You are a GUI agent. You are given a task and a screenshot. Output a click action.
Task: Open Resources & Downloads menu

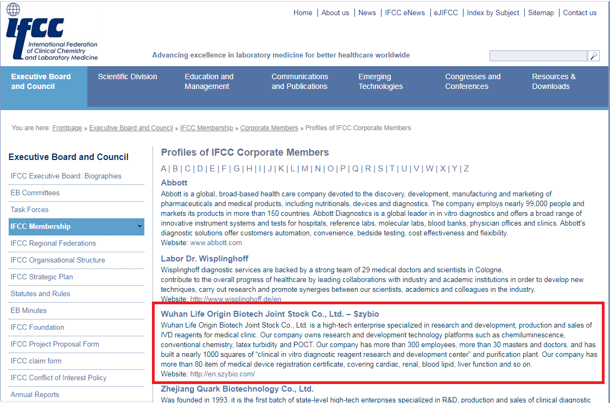554,81
